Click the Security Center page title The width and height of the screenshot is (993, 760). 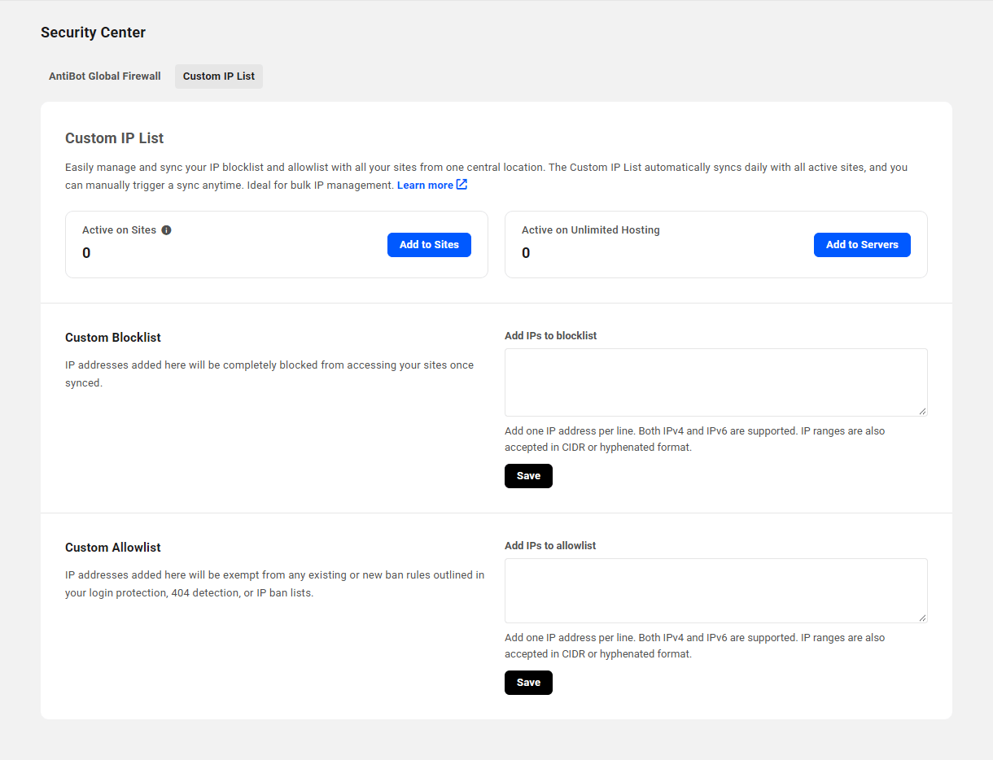click(x=94, y=33)
